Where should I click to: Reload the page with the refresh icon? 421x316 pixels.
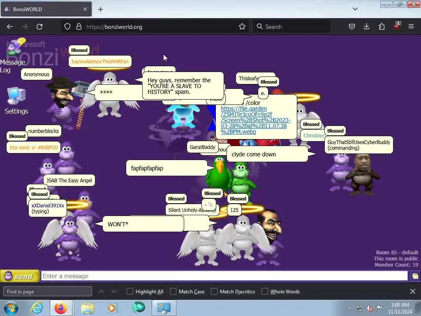pos(39,27)
